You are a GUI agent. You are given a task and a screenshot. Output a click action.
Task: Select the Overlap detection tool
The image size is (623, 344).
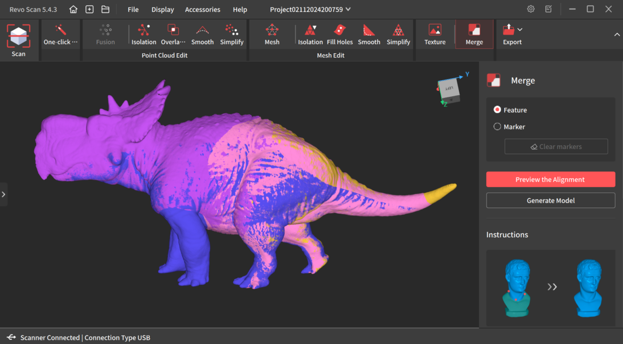point(173,35)
